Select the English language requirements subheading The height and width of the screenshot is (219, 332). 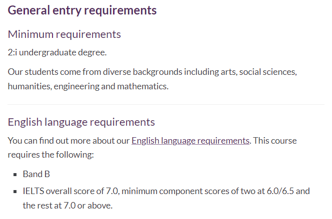click(x=81, y=122)
